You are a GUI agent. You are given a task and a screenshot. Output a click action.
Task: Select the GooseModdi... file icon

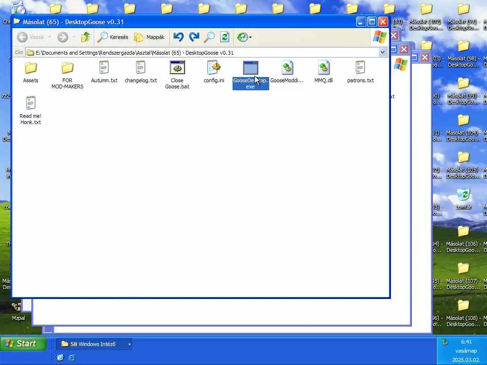287,72
